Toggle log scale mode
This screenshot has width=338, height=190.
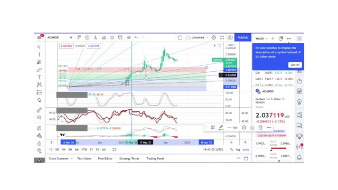click(x=238, y=149)
